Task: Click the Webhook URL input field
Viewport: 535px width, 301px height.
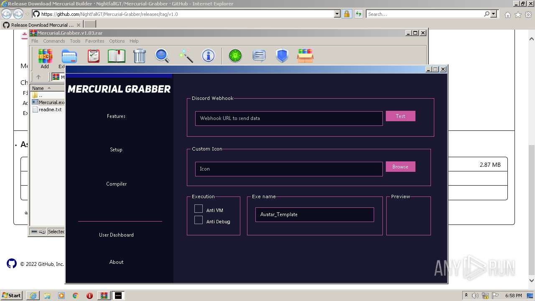Action: point(289,118)
